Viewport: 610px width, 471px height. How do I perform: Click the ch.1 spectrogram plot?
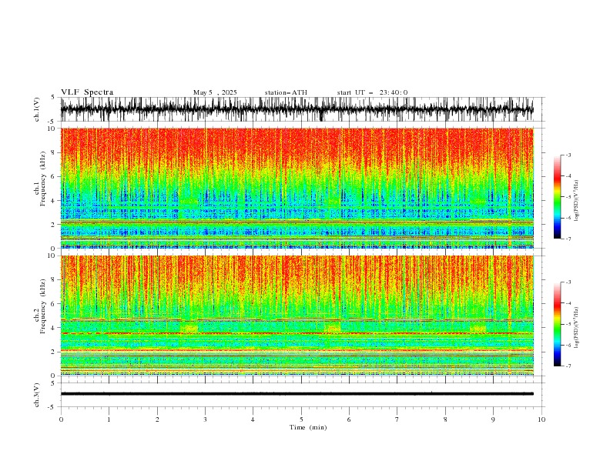(x=297, y=188)
